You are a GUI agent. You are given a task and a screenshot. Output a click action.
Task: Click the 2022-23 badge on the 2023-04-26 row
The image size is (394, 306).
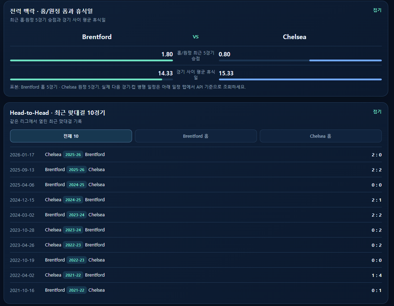coord(73,245)
